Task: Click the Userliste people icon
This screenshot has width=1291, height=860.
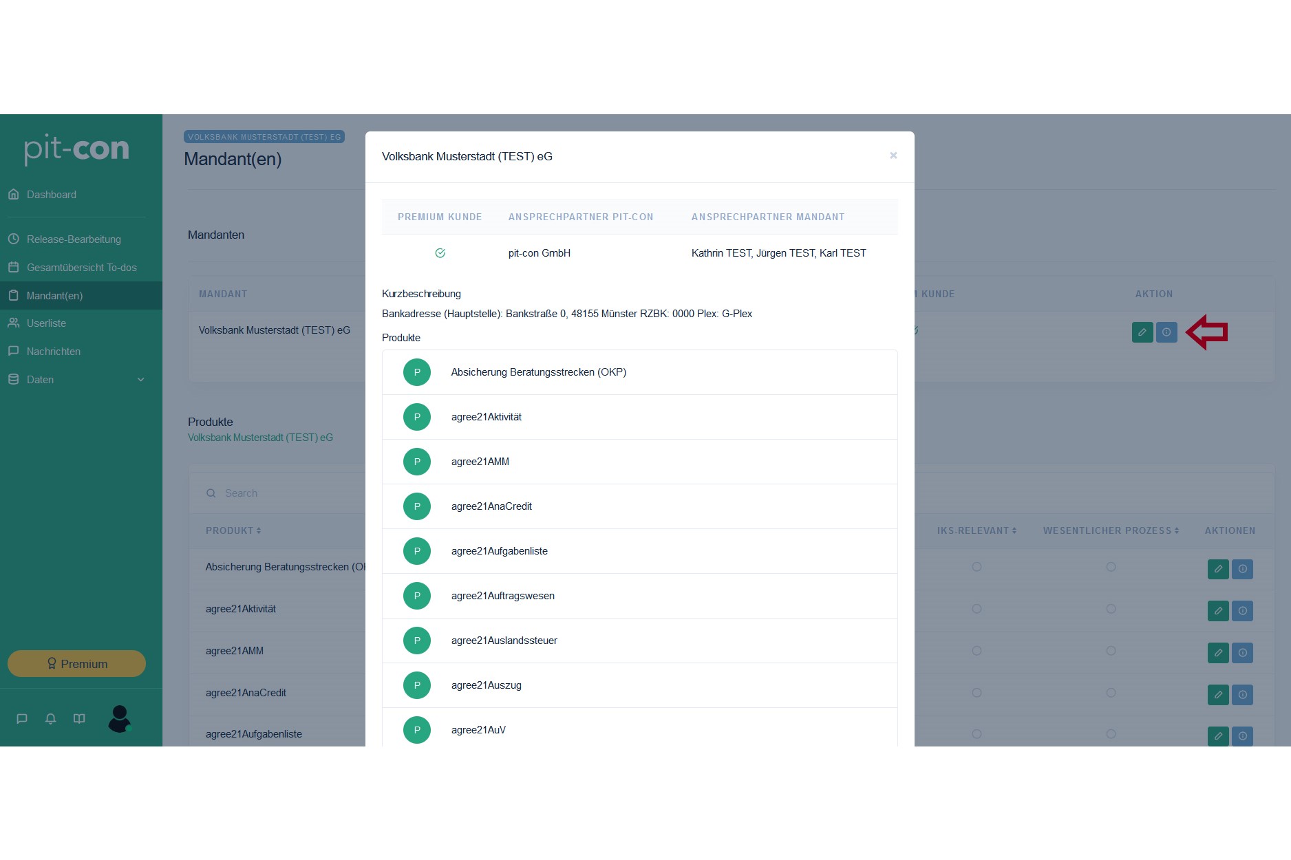Action: [x=14, y=323]
